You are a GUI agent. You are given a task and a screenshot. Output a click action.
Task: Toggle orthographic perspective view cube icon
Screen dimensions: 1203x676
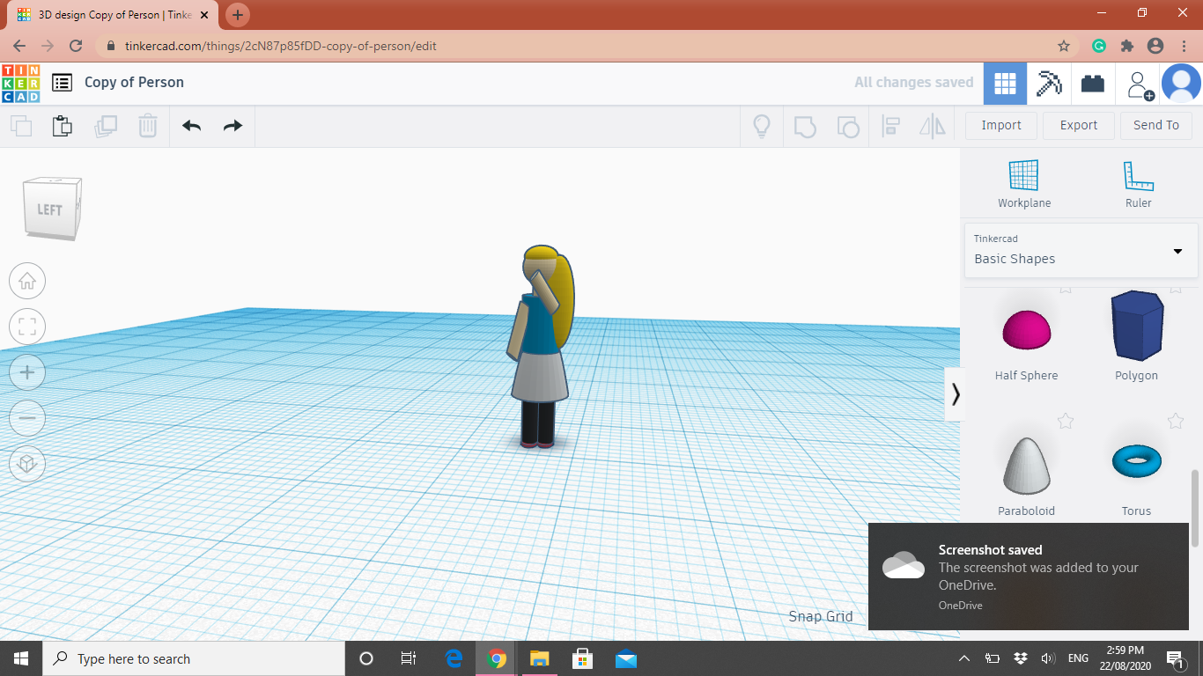click(27, 464)
